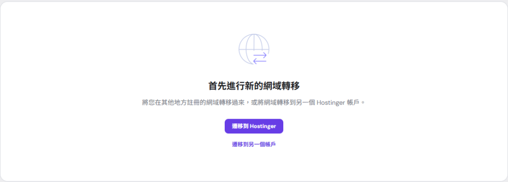
Task: Select the heading 首先進行新的網域轉移
Action: pos(254,86)
